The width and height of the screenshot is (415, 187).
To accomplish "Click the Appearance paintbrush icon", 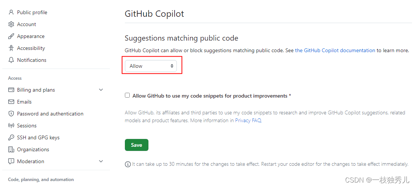I will (x=11, y=36).
